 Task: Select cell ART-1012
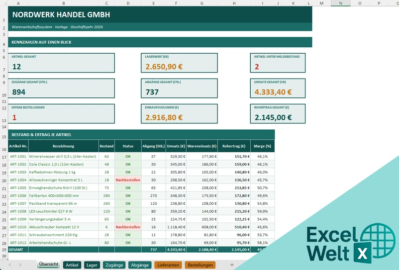pyautogui.click(x=18, y=243)
